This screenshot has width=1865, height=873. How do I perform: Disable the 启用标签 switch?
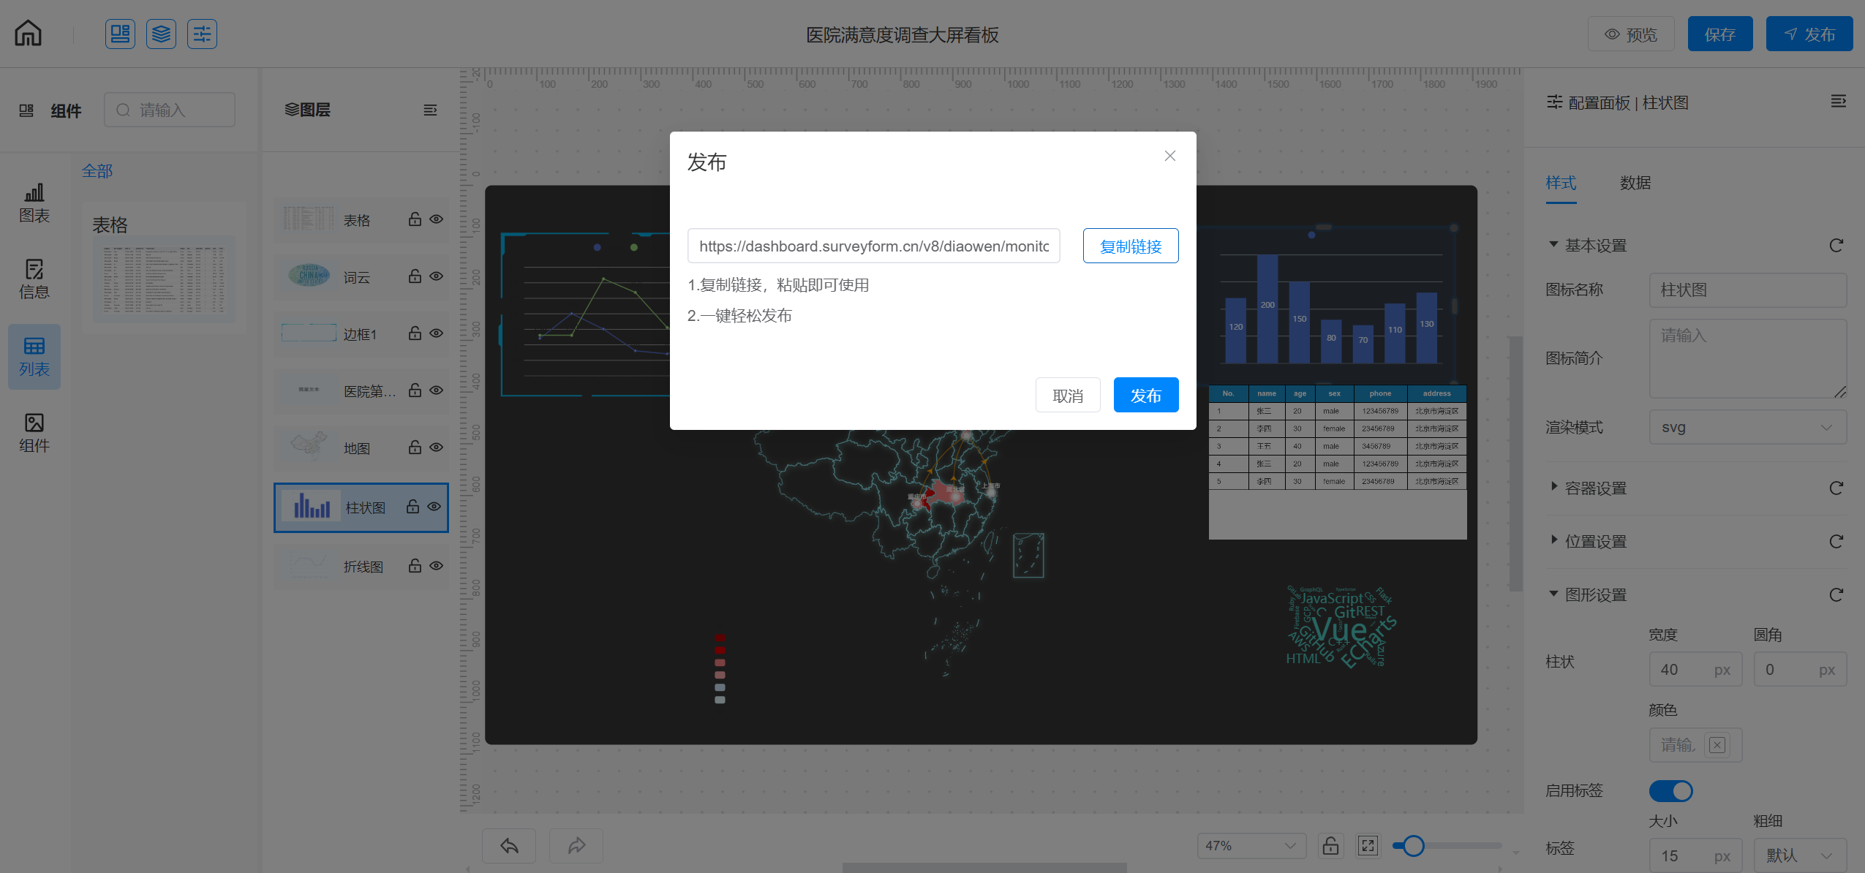(x=1670, y=790)
